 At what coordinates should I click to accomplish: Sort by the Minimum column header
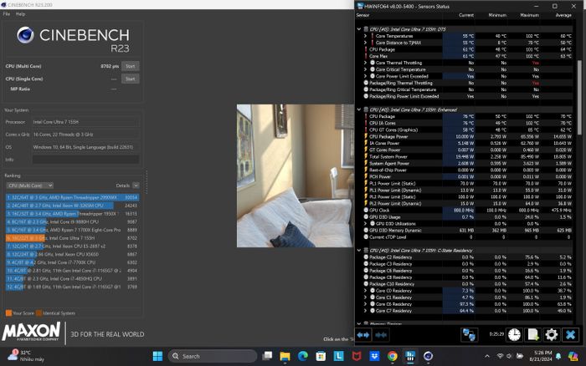click(x=497, y=15)
